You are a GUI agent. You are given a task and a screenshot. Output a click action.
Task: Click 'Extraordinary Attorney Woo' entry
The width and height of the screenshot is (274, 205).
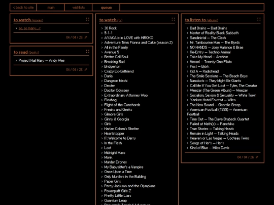tap(126, 95)
